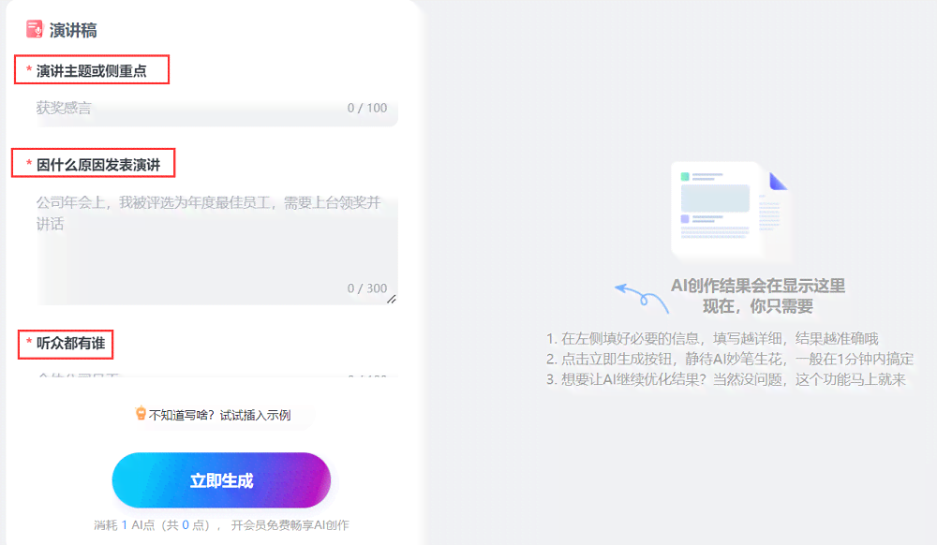Click the 演讲稿 speech icon
Viewport: 937px width, 545px height.
(34, 29)
